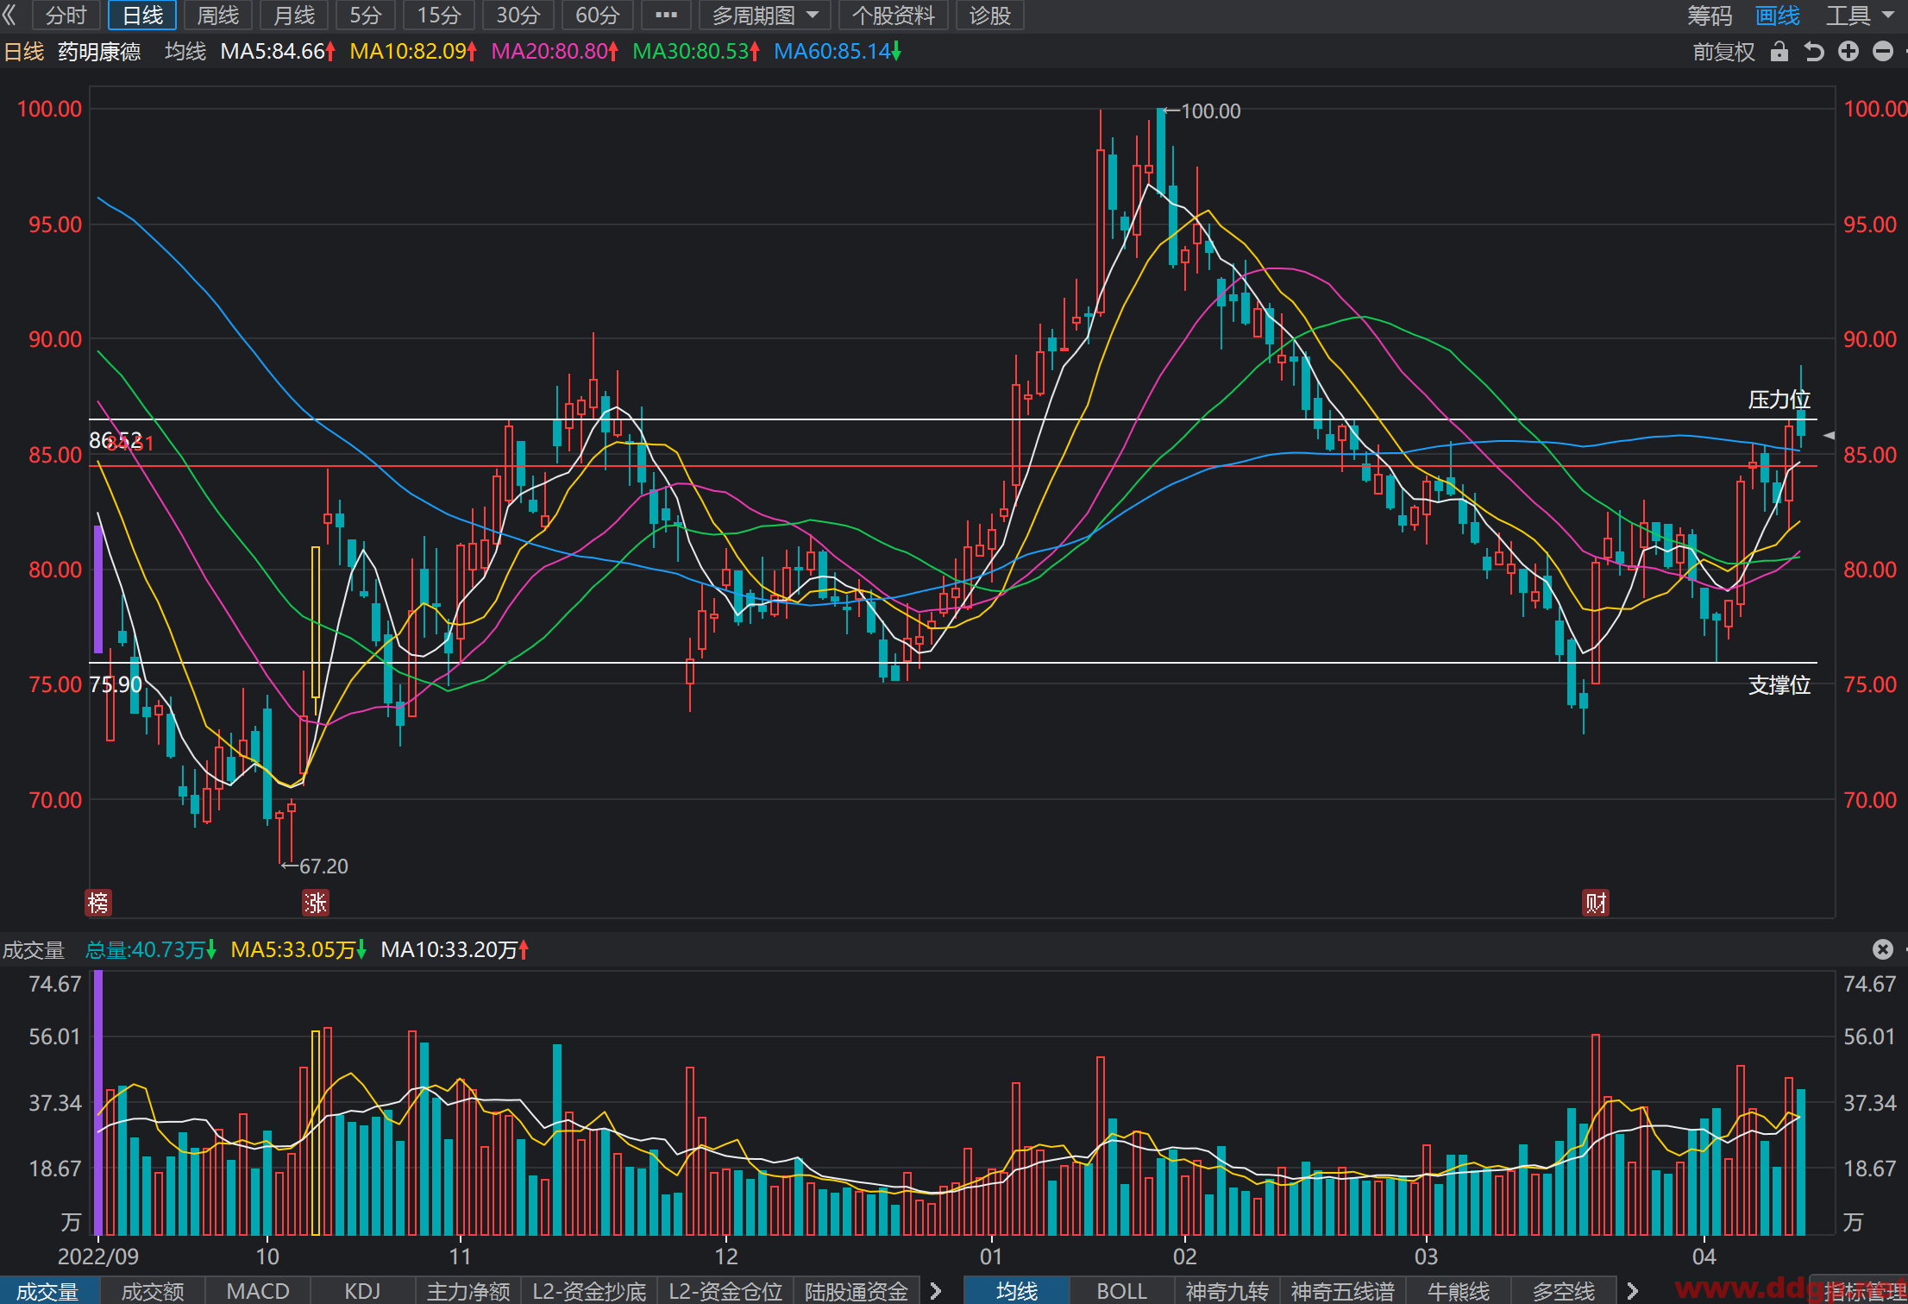Click the MA60:85.14 indicator label
1908x1304 pixels.
pyautogui.click(x=838, y=52)
